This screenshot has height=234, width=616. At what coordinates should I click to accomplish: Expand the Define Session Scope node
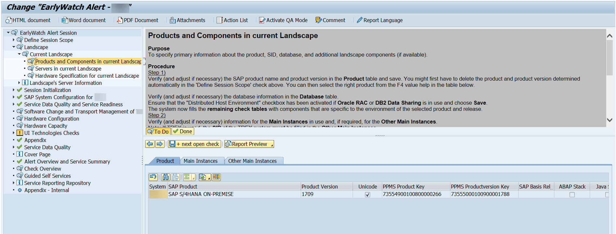[x=14, y=40]
